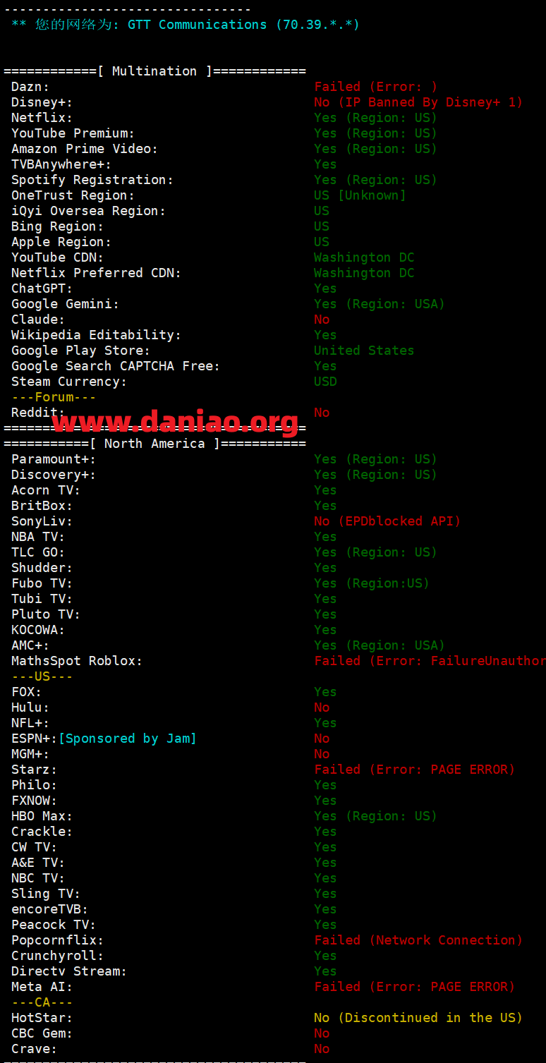The width and height of the screenshot is (546, 1063).
Task: Click the North America section header
Action: click(154, 444)
